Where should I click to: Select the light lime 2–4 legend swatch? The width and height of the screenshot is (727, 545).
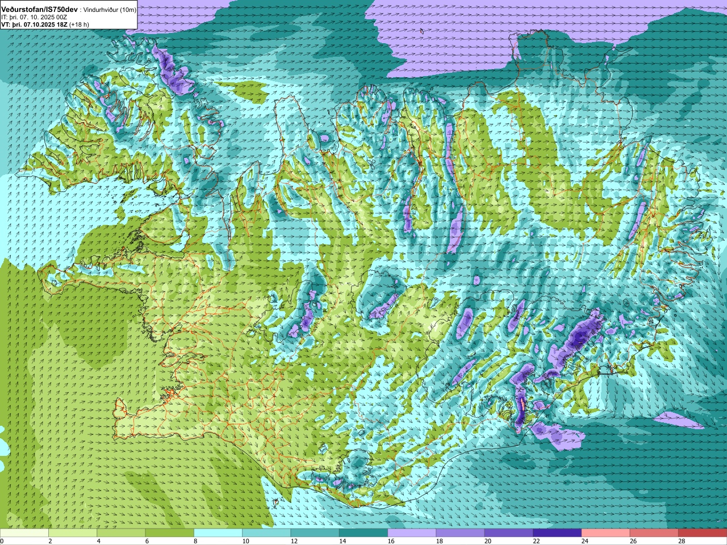tap(73, 533)
